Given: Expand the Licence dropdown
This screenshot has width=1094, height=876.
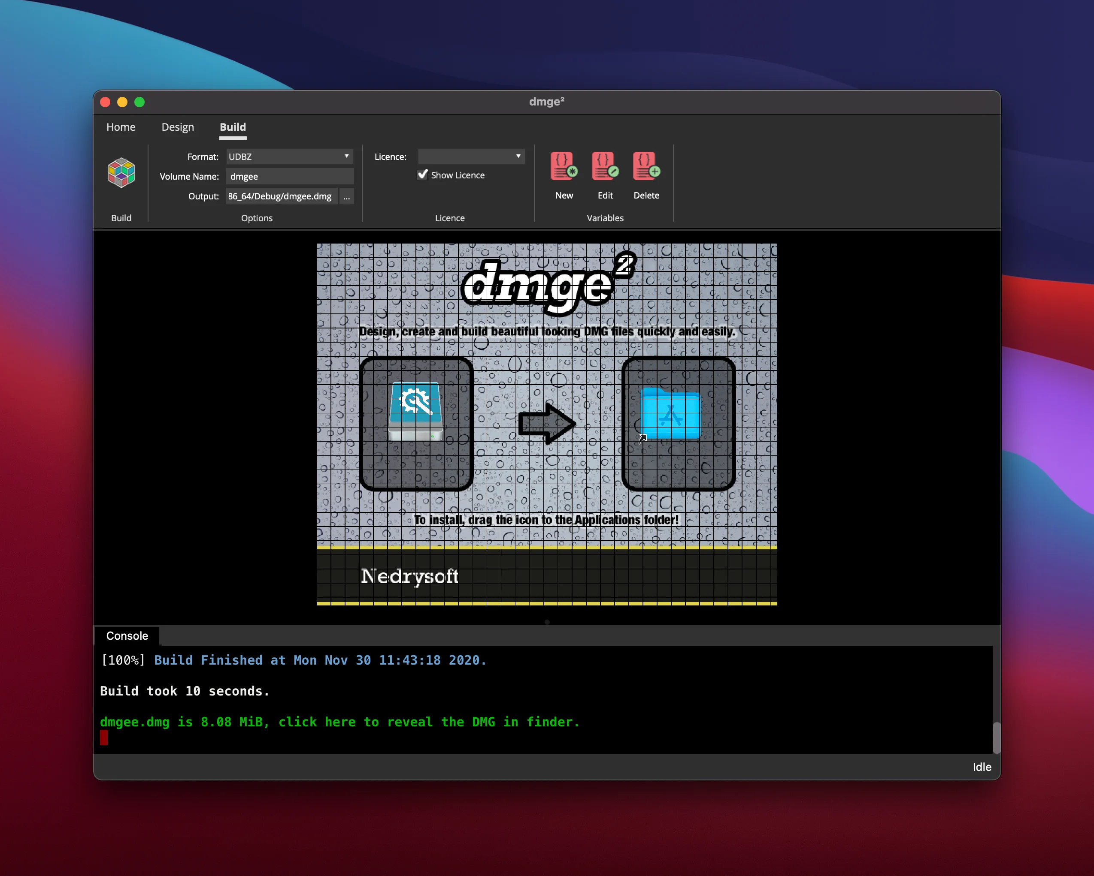Looking at the screenshot, I should [x=471, y=157].
